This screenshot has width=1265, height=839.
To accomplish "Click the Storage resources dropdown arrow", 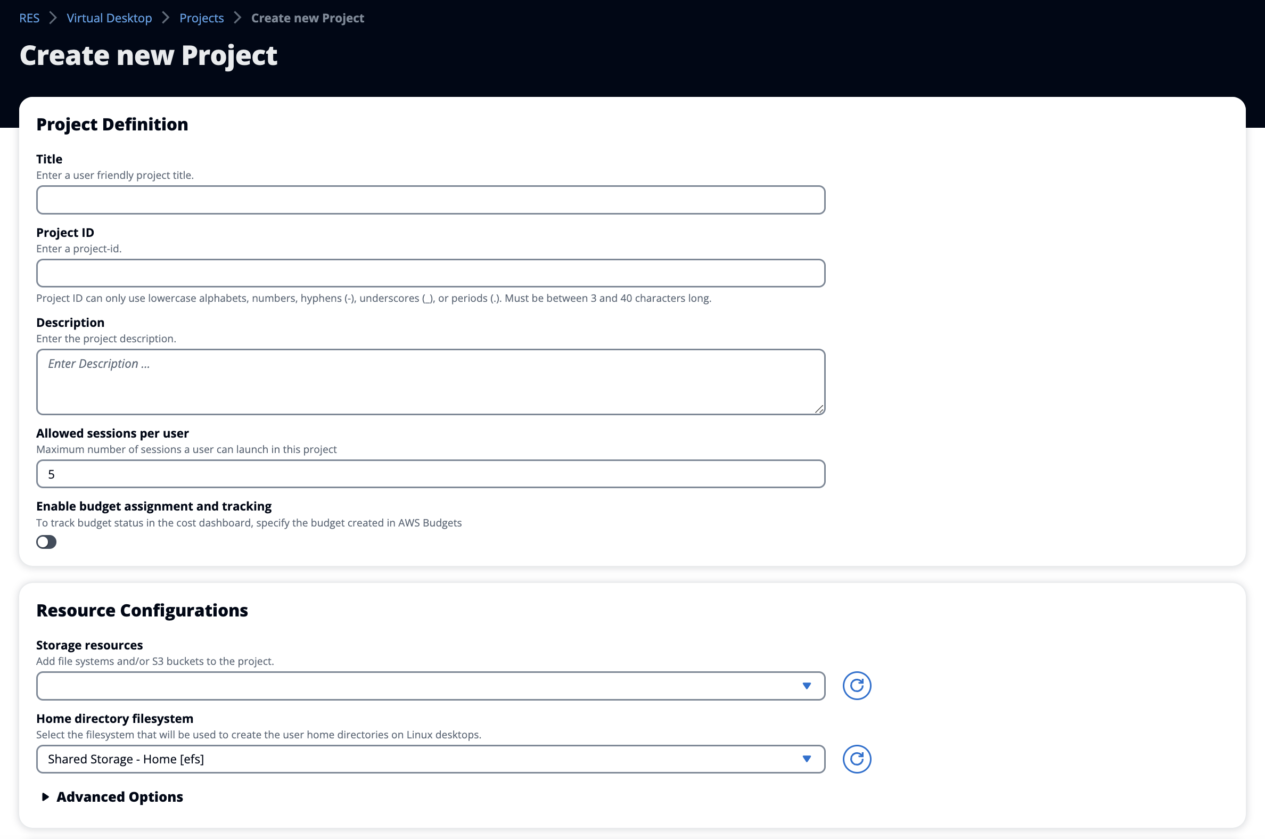I will 807,686.
